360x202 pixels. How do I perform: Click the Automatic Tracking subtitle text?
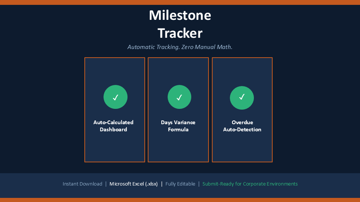click(180, 47)
